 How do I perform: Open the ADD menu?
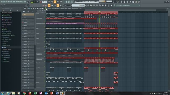pos(7,2)
